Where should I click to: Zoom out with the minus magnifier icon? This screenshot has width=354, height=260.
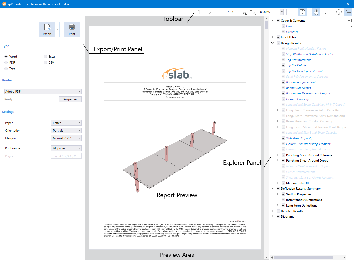click(x=253, y=12)
